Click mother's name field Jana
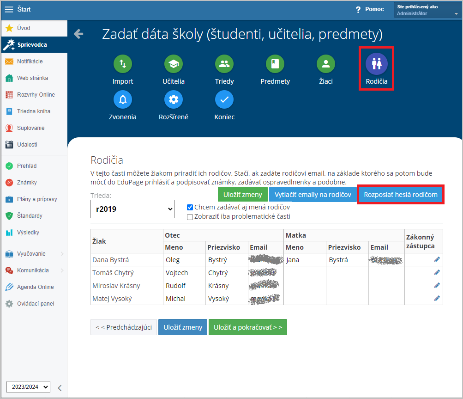The height and width of the screenshot is (399, 463). 305,260
